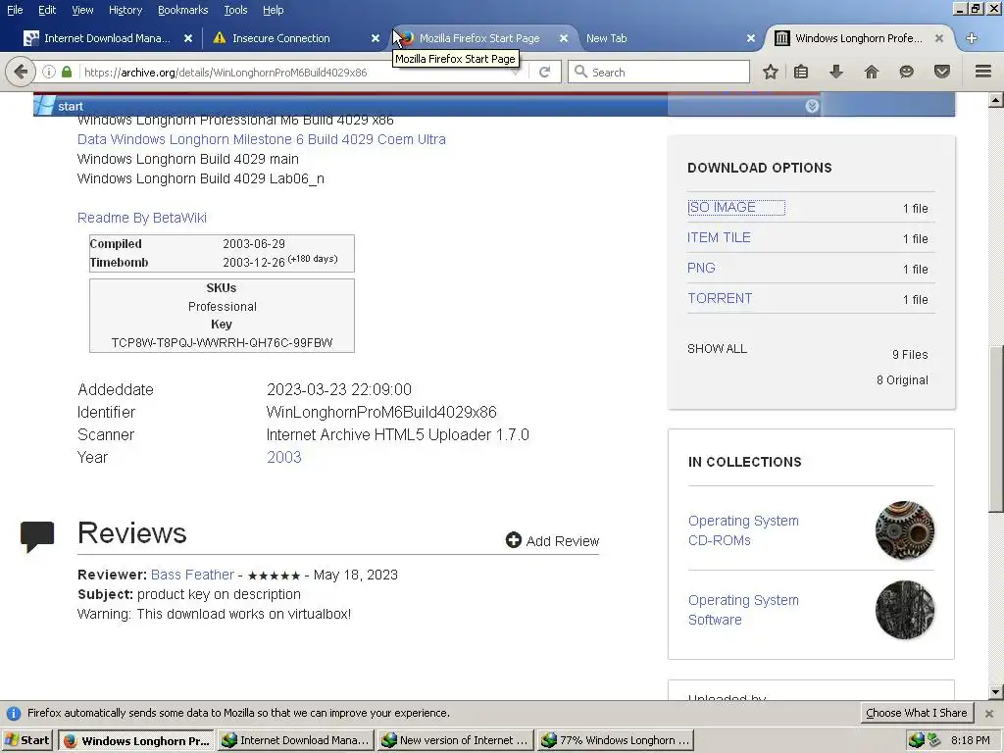Open the File menu
The height and width of the screenshot is (753, 1004).
(x=15, y=10)
